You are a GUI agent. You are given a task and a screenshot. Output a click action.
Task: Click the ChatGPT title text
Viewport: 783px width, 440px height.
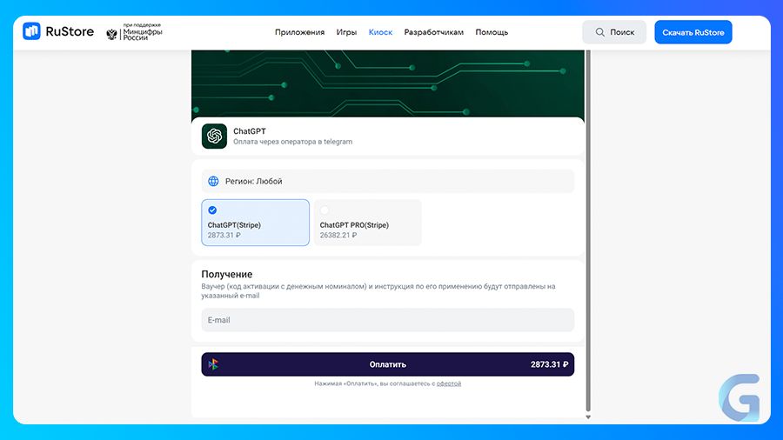(x=249, y=131)
